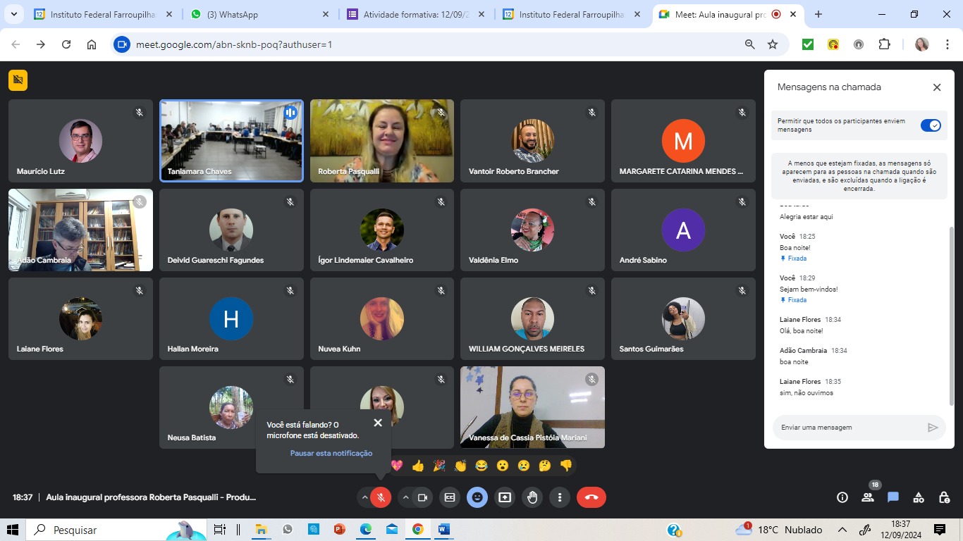The height and width of the screenshot is (541, 963).
Task: Raise your hand in the meeting
Action: 532,497
